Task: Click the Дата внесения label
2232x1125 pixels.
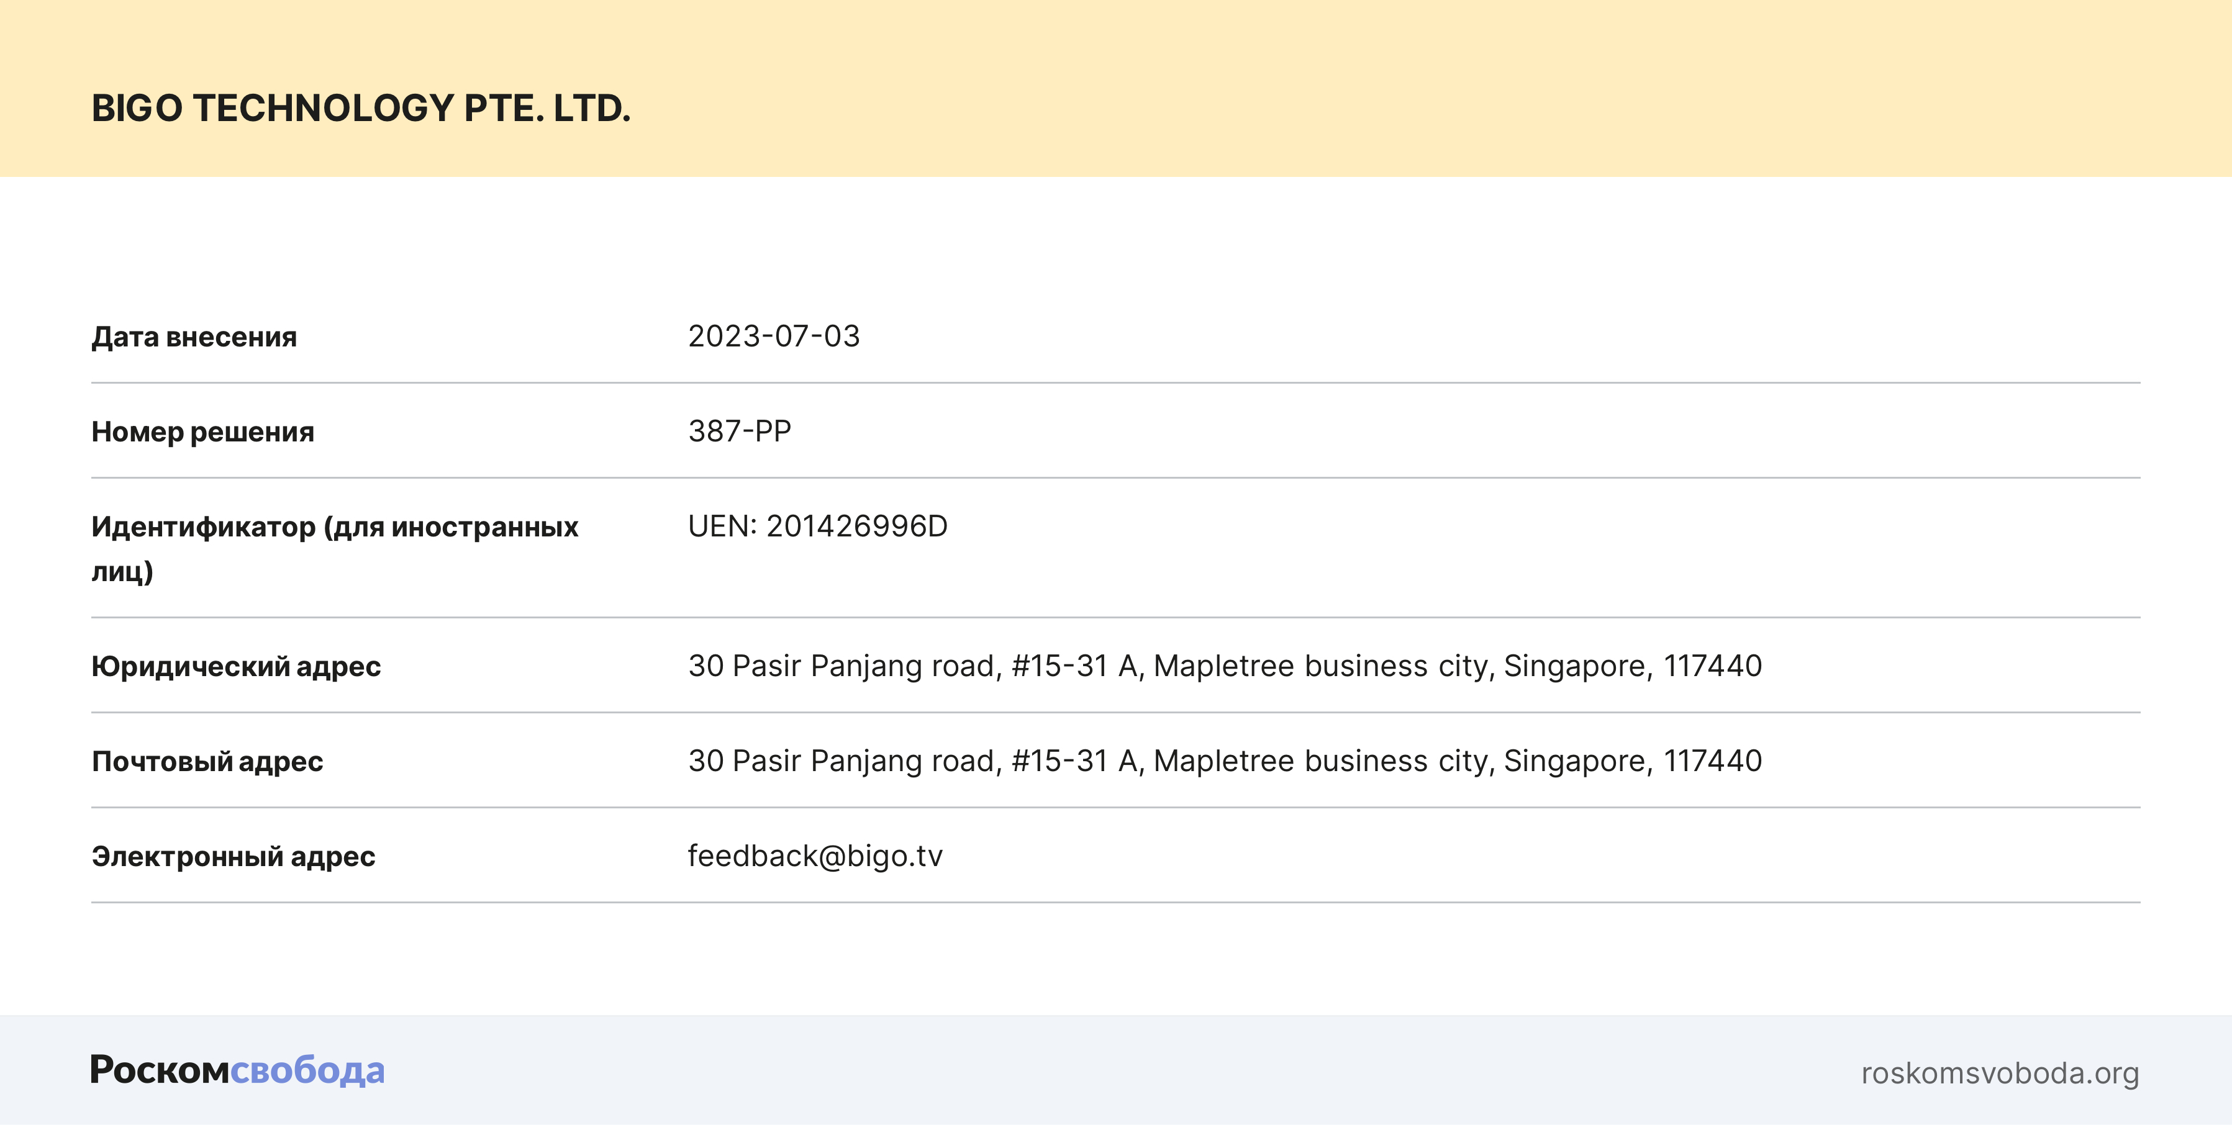Action: [x=194, y=337]
